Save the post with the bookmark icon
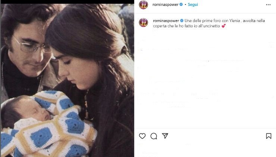The height and width of the screenshot is (157, 276). pos(269,136)
